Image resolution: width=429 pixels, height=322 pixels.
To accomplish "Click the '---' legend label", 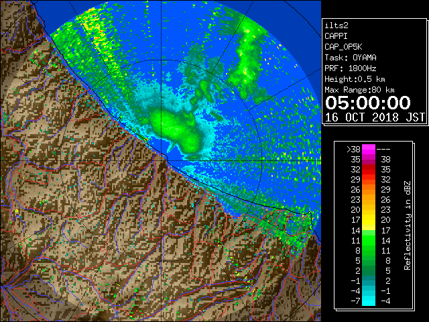I will (x=383, y=149).
